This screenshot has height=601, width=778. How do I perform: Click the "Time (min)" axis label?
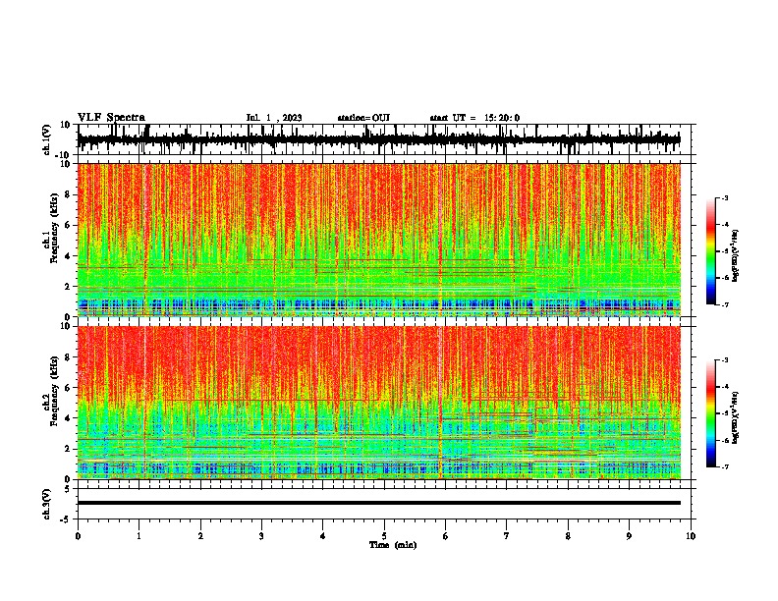(x=393, y=545)
